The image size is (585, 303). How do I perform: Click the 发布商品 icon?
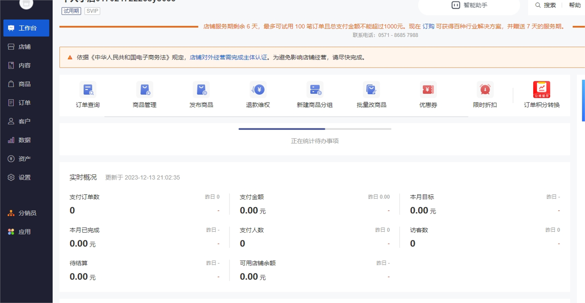tap(201, 90)
